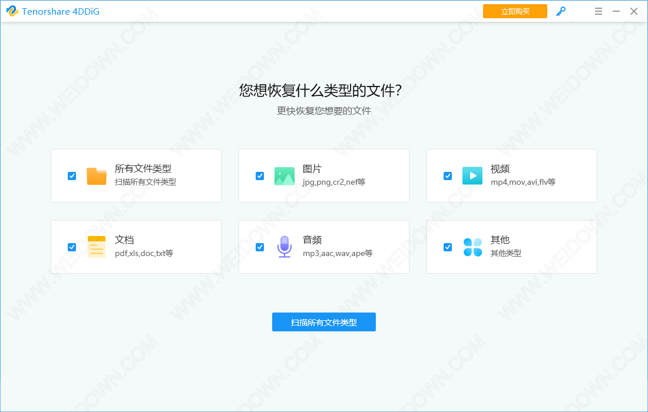Screen dimensions: 648x412
Task: Open the hamburger menu in title bar
Action: (x=599, y=11)
